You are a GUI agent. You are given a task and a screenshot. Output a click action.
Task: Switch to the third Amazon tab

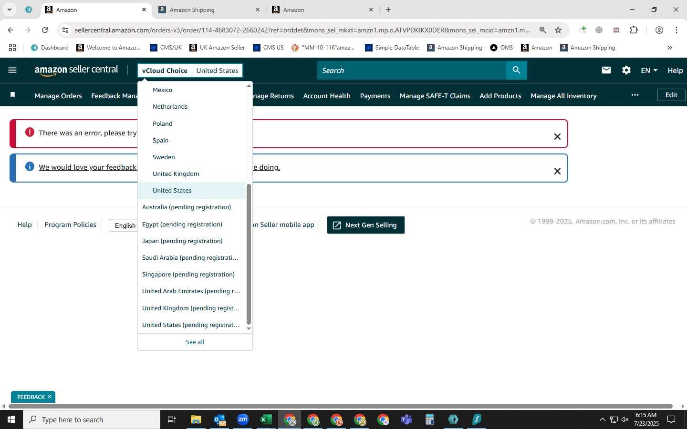pyautogui.click(x=323, y=10)
